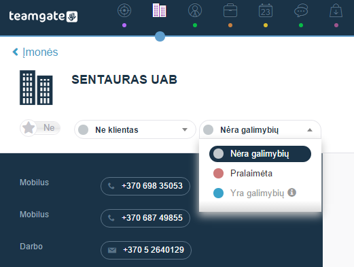This screenshot has height=267, width=354.
Task: Click the back chevron next to Įmonės
Action: click(x=15, y=52)
